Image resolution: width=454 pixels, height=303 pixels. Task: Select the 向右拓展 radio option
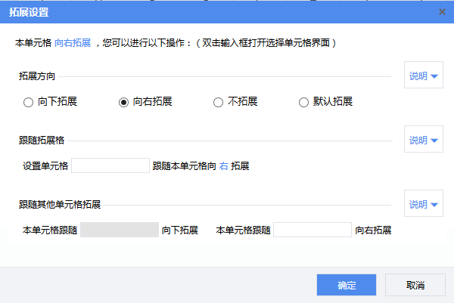pyautogui.click(x=123, y=102)
